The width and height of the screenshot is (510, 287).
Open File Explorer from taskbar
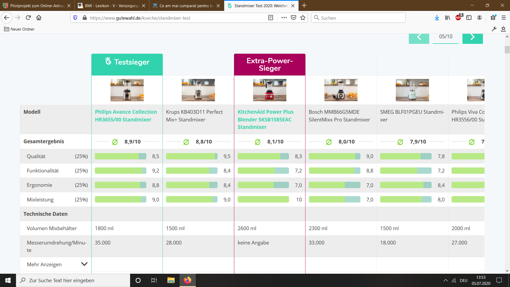[171, 280]
